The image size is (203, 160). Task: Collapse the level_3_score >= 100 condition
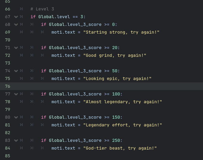tap(16, 94)
